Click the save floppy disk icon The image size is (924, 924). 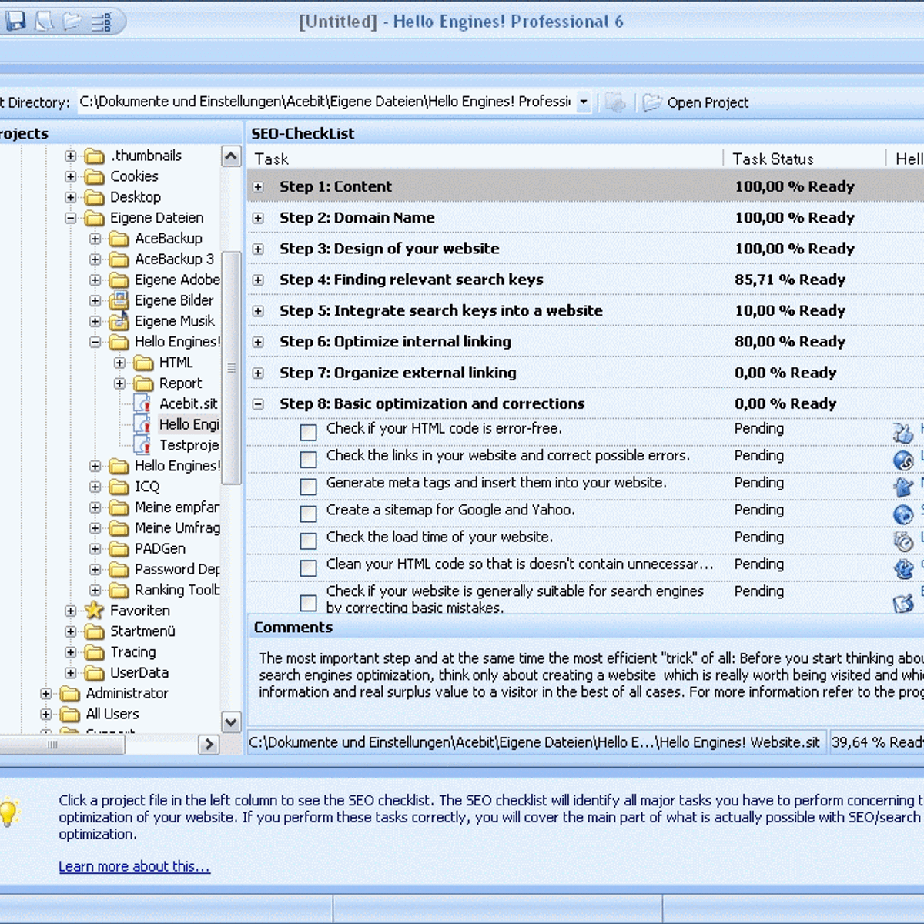click(x=15, y=22)
